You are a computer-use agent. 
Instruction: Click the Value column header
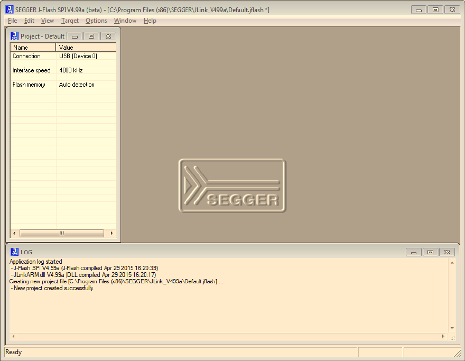coord(86,48)
